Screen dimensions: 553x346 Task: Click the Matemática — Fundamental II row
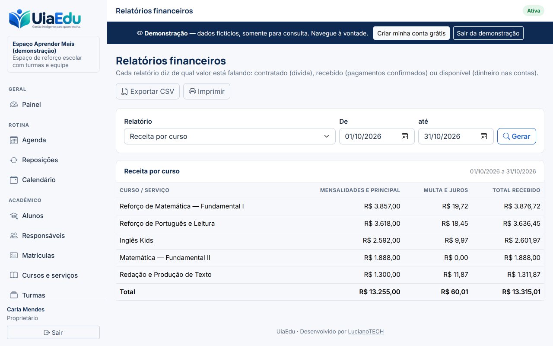point(330,258)
